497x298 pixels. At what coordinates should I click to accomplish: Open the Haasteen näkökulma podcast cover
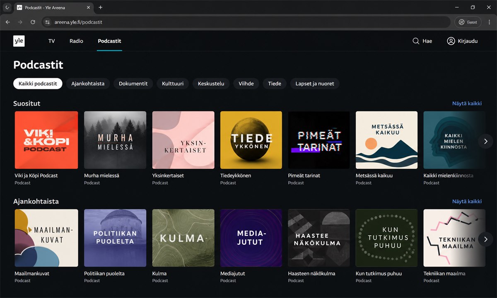click(319, 238)
